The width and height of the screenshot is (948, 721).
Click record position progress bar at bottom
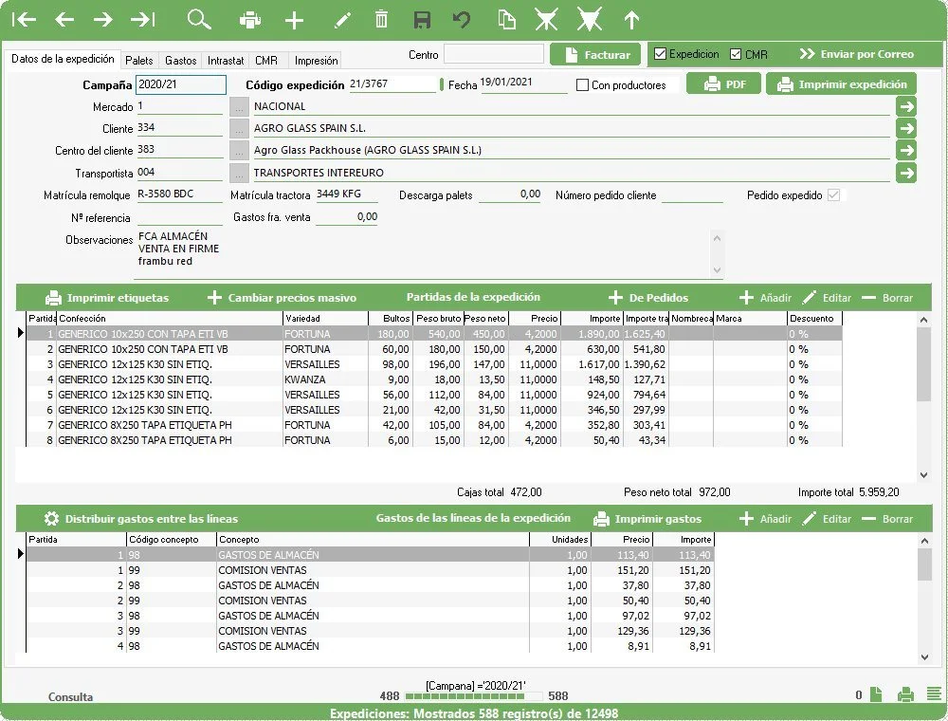pyautogui.click(x=473, y=696)
